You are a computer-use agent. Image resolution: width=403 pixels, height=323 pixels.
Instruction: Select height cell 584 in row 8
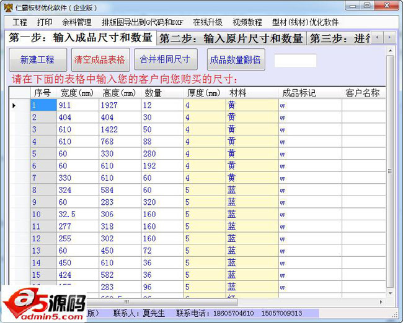tap(120, 190)
